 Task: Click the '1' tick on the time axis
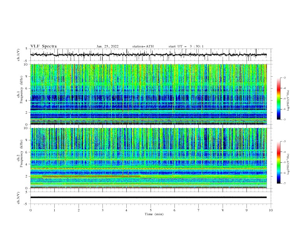coord(54,210)
